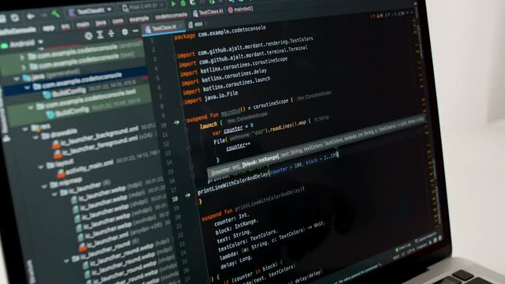
Task: Click gutter arrow icon at line 18
Action: [187, 195]
